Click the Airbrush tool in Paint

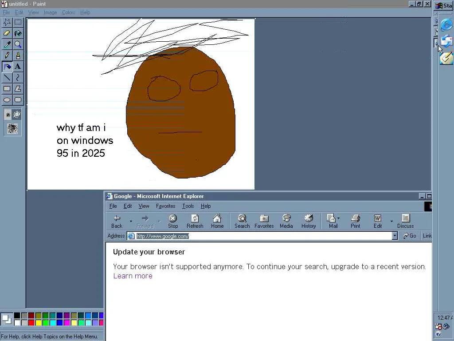(7, 67)
